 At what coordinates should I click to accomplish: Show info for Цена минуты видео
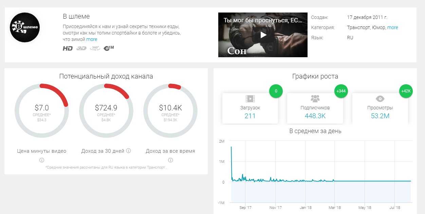point(42,160)
